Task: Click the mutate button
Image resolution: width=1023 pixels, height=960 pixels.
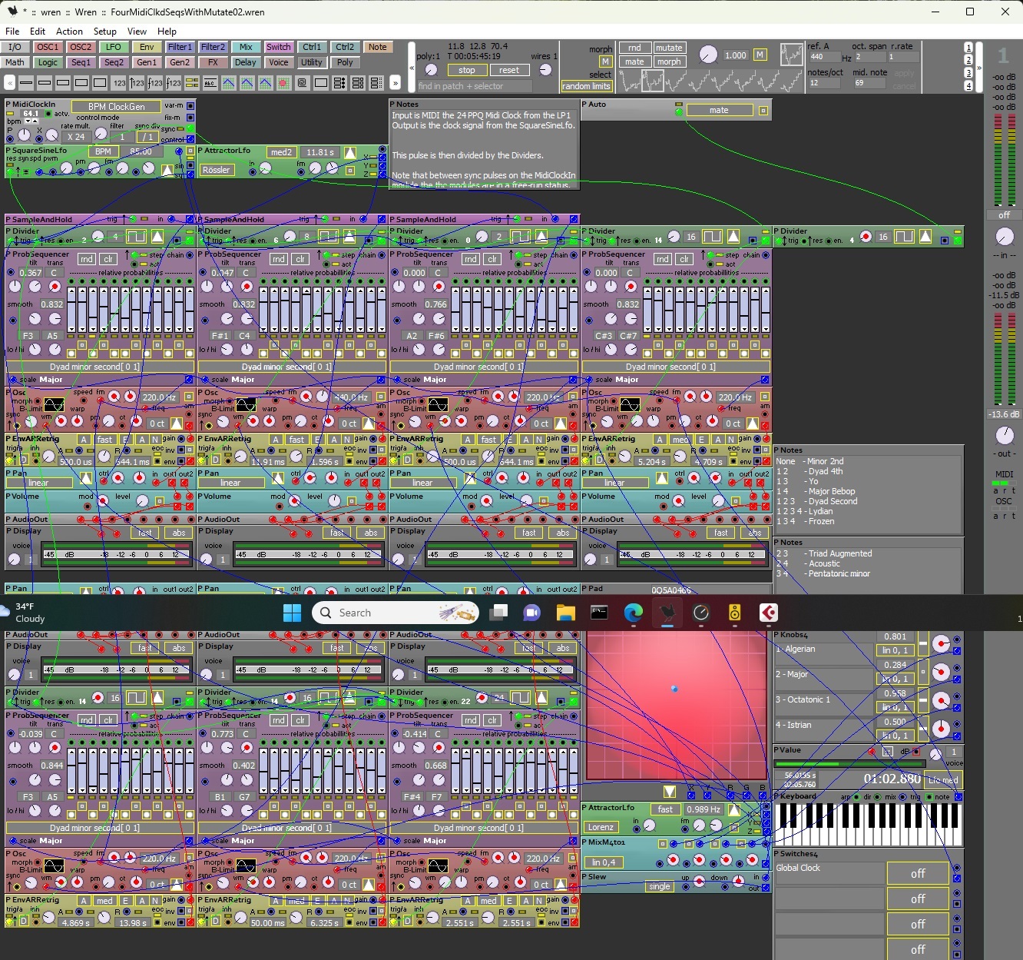Action: (x=668, y=48)
